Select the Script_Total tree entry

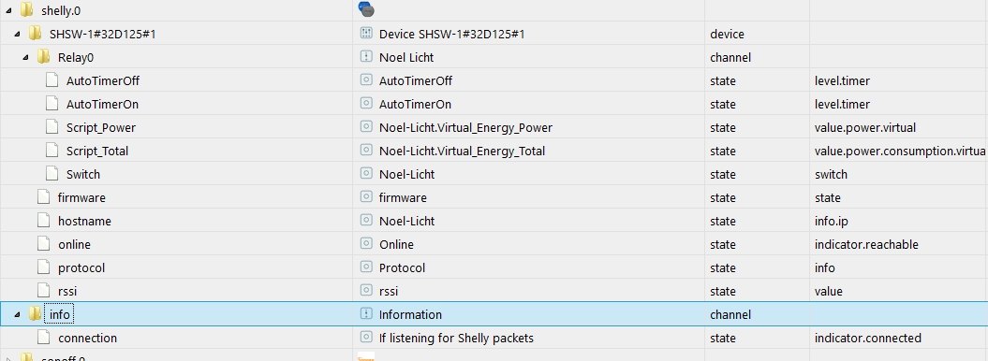click(97, 151)
